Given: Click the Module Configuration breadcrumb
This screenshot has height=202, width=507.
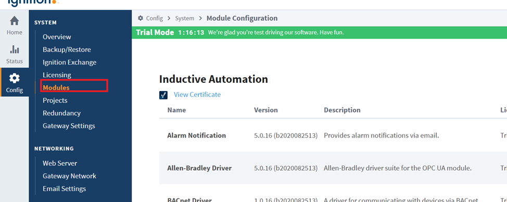Looking at the screenshot, I should [x=242, y=18].
